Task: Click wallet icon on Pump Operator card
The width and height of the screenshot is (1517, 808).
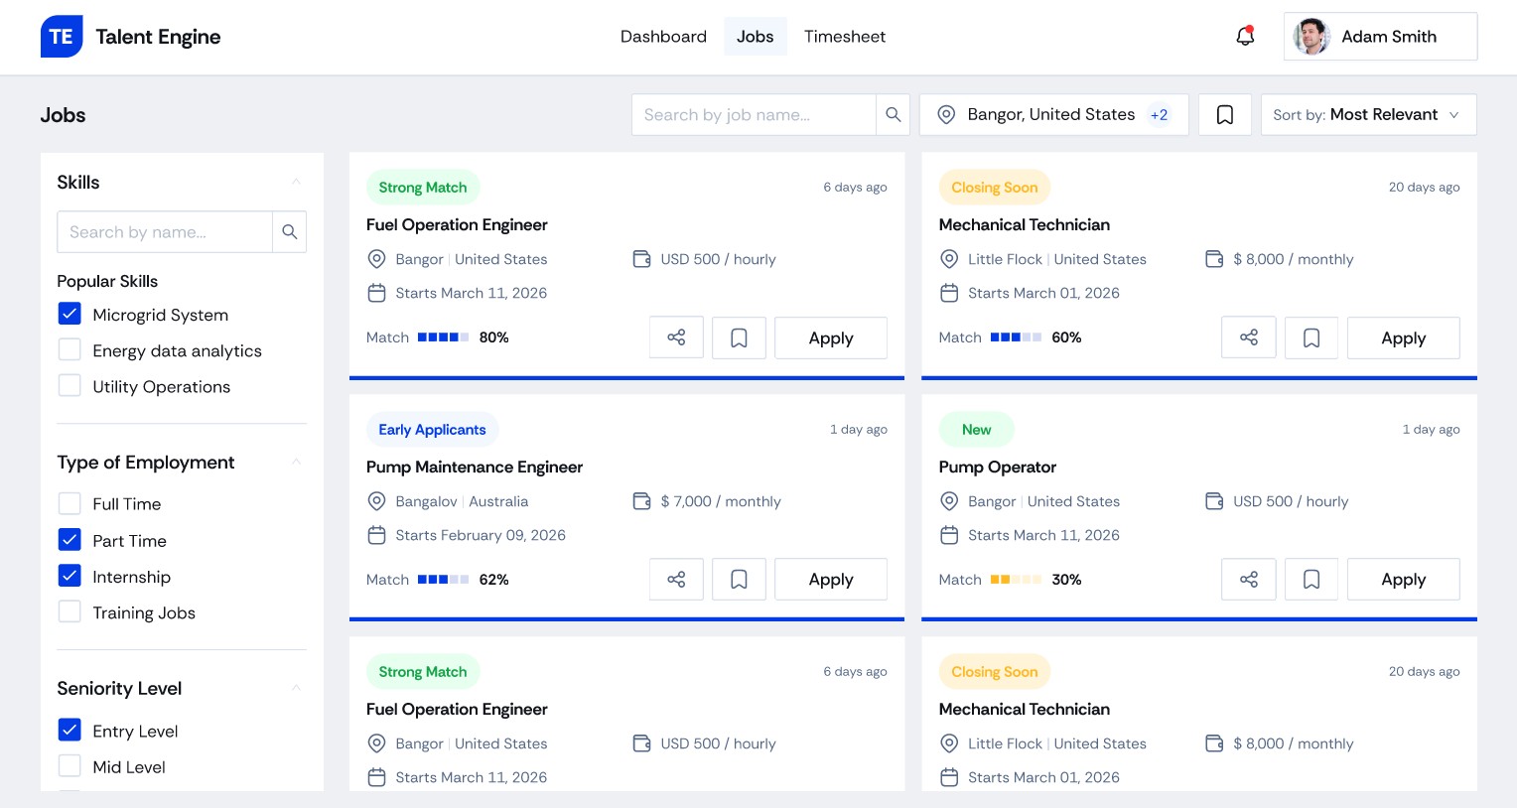Action: click(x=1214, y=501)
